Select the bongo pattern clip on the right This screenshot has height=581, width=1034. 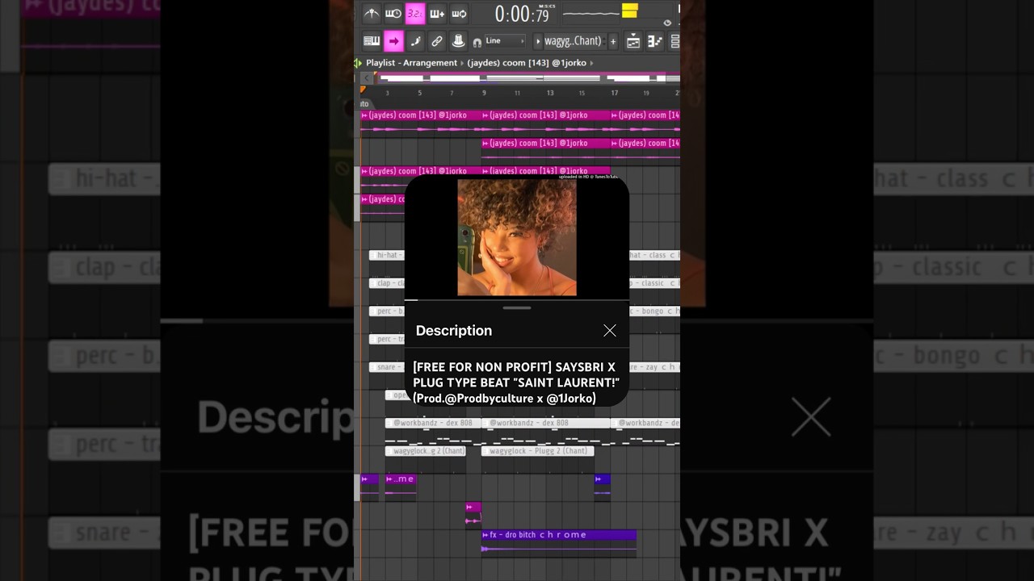(654, 311)
